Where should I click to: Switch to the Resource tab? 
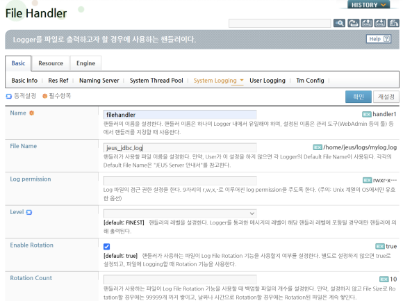click(51, 63)
